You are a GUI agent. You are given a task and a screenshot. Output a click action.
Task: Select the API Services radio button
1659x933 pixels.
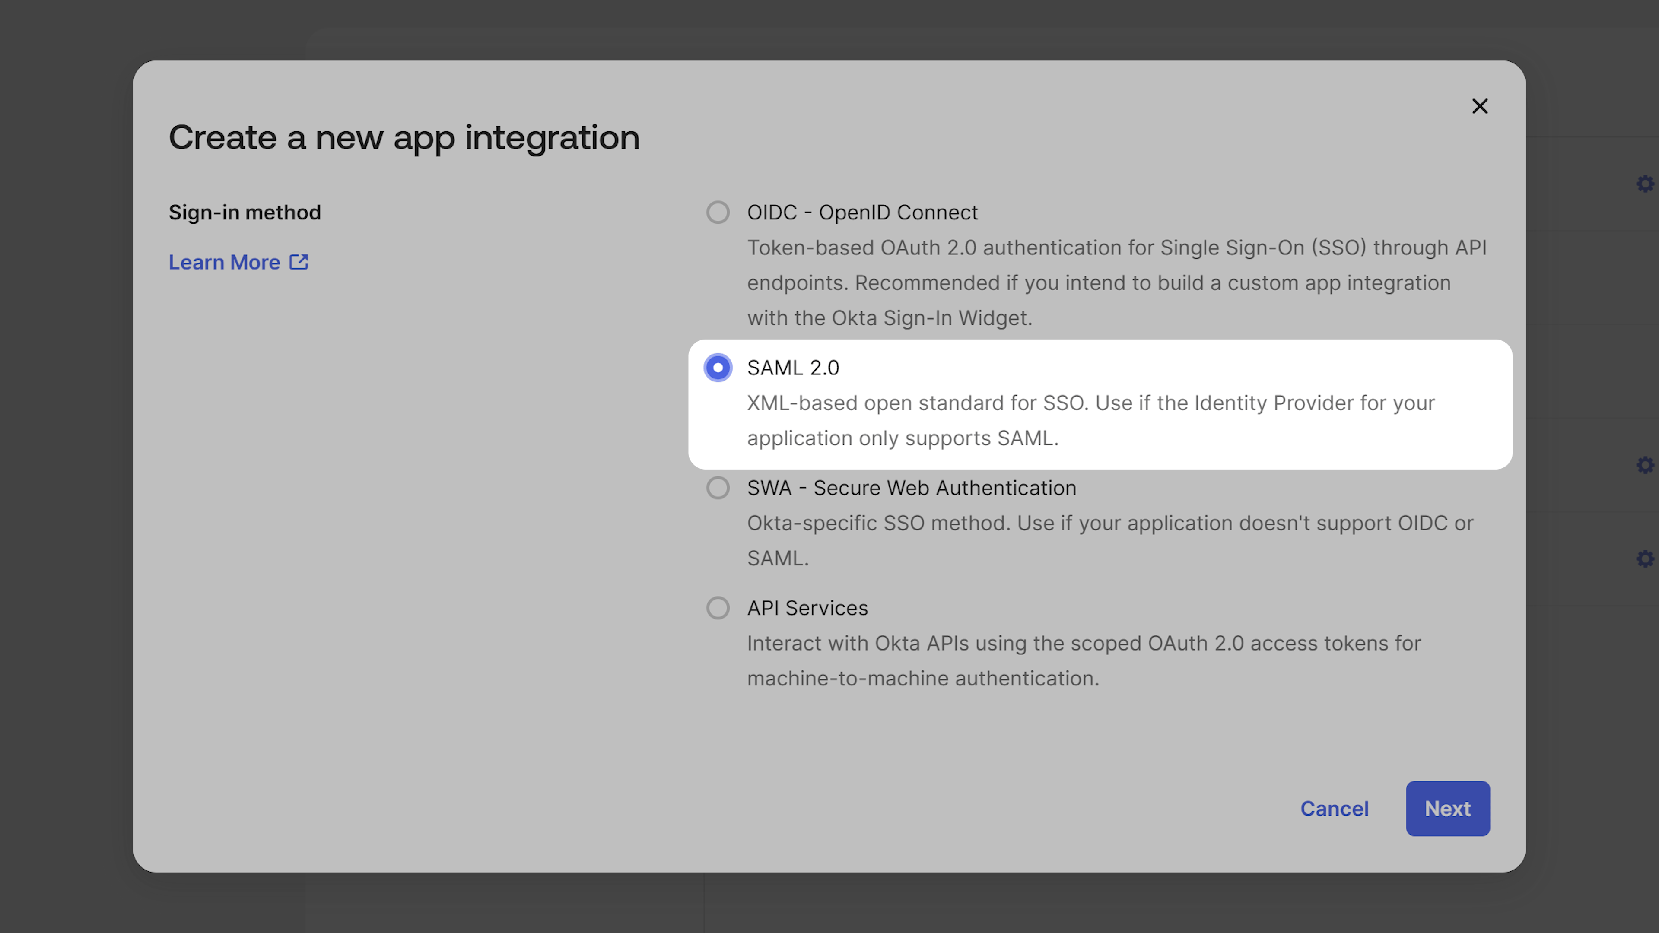[x=718, y=608]
